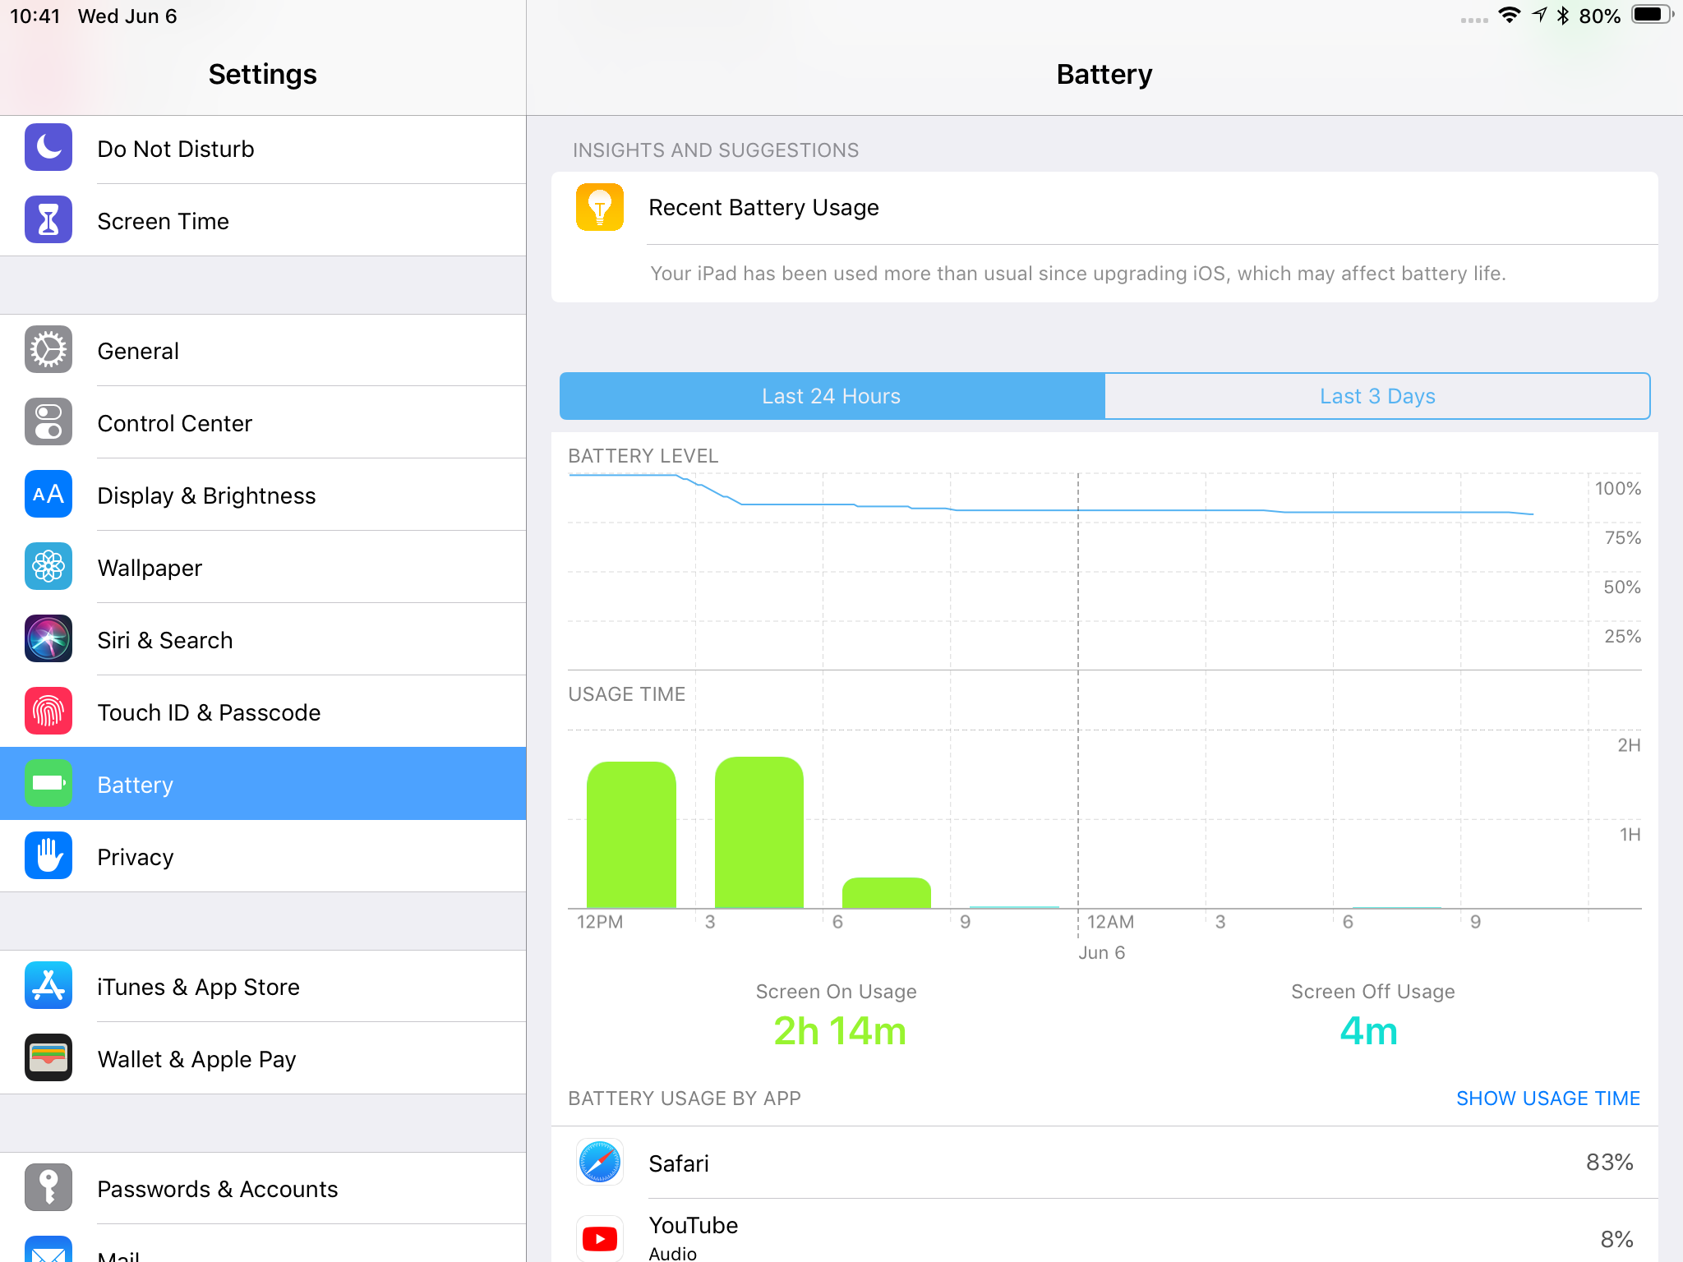Open iTunes & App Store icon
The height and width of the screenshot is (1262, 1683).
[x=48, y=986]
